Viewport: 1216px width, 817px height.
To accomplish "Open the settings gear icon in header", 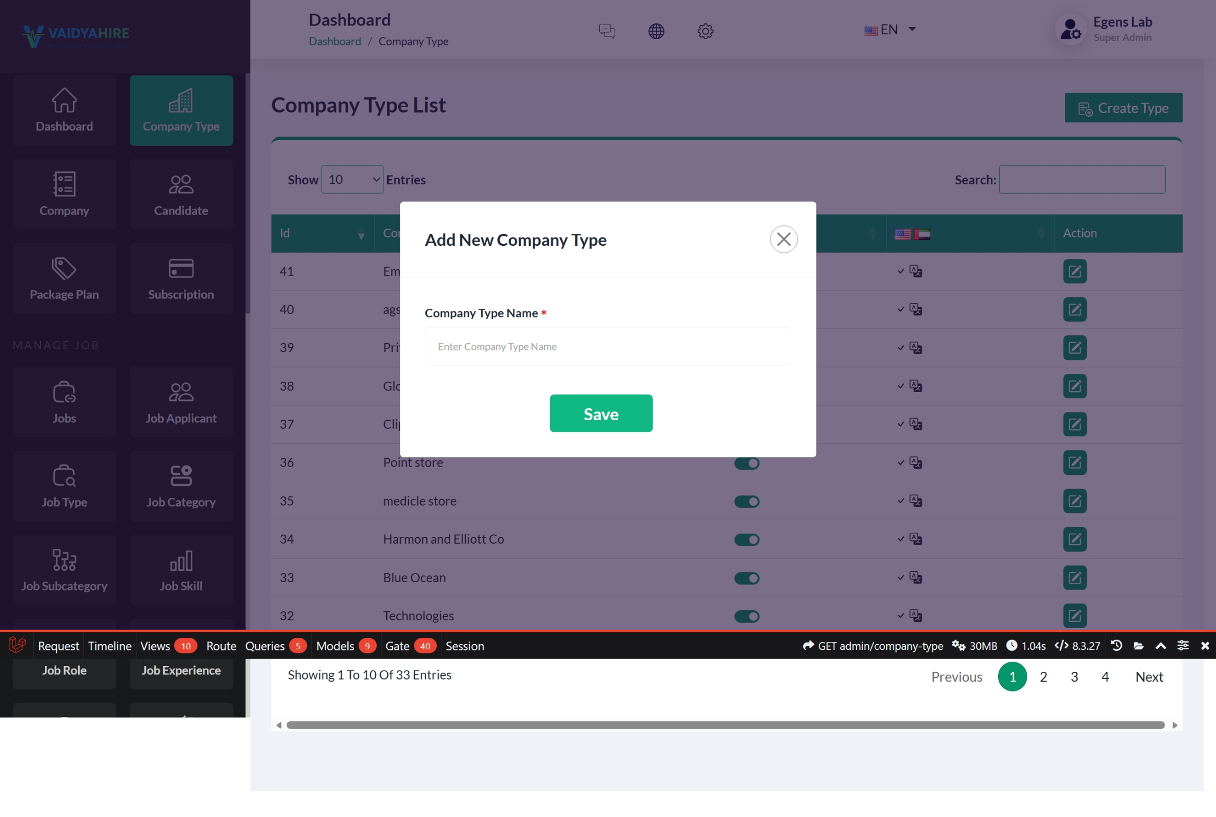I will (x=705, y=31).
